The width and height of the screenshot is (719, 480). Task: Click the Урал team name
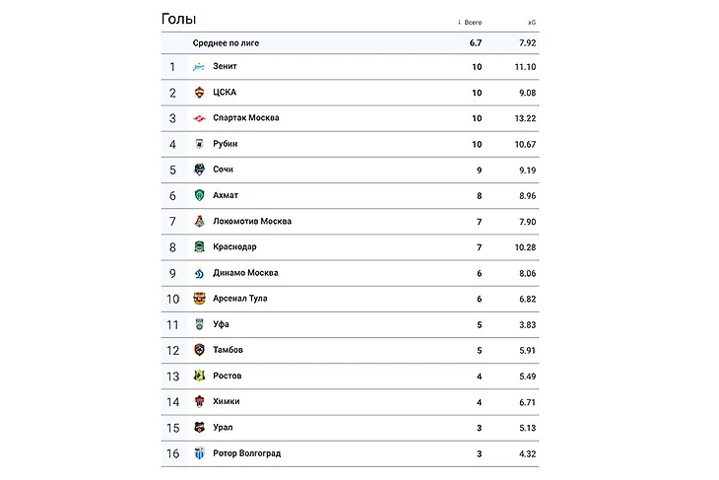pos(223,427)
